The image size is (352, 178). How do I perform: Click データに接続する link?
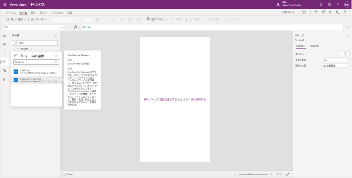pyautogui.click(x=195, y=99)
